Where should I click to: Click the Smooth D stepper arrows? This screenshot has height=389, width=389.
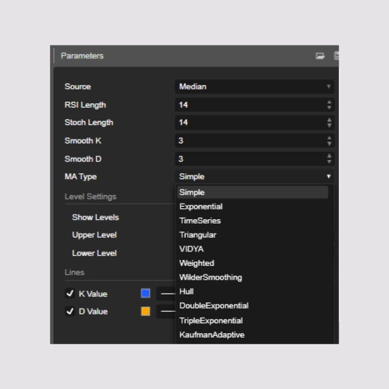[x=329, y=159]
